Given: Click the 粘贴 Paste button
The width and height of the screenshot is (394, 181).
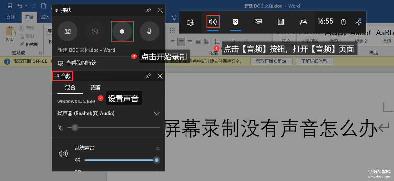Looking at the screenshot, I should 10,33.
